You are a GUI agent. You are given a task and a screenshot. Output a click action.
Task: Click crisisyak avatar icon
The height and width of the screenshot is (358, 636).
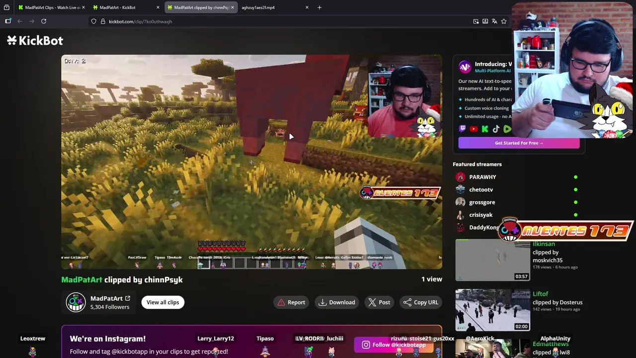pyautogui.click(x=461, y=215)
